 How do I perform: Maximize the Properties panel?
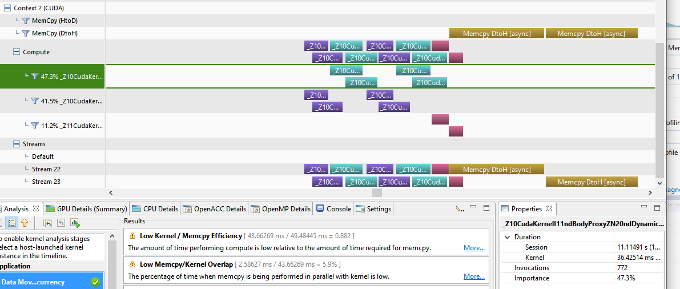coord(658,208)
